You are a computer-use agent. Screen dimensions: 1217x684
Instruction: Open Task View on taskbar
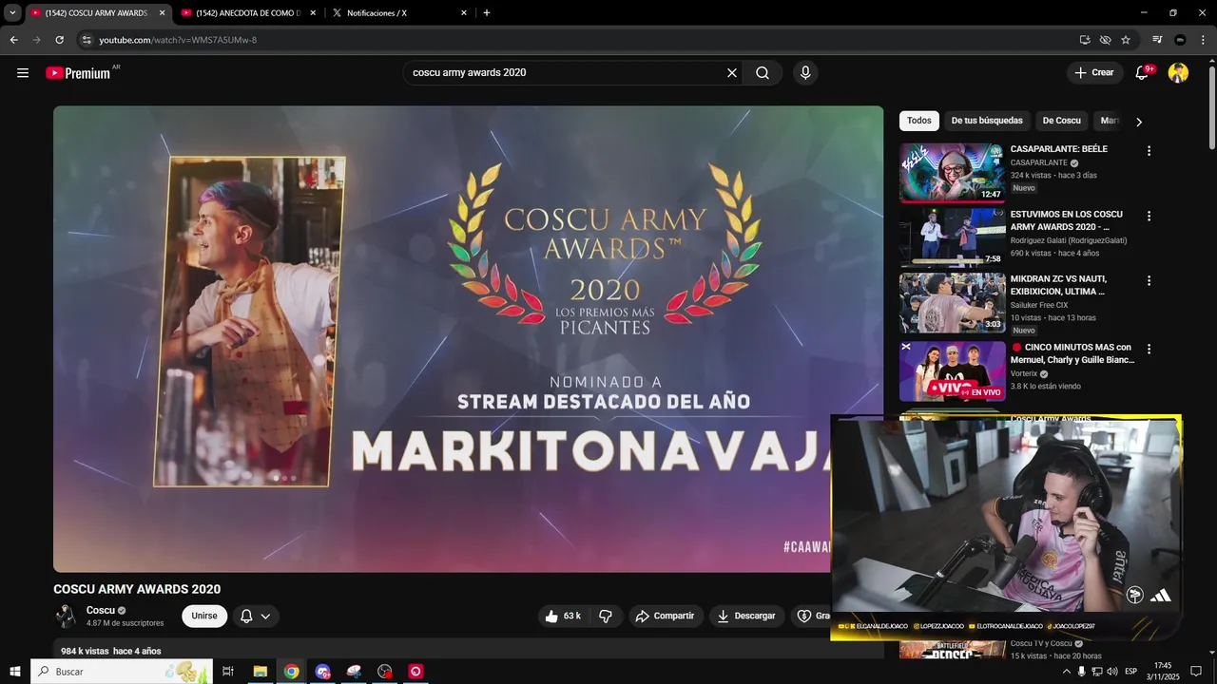click(x=228, y=672)
